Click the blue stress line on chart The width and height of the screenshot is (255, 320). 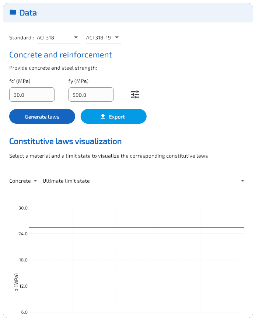click(136, 227)
